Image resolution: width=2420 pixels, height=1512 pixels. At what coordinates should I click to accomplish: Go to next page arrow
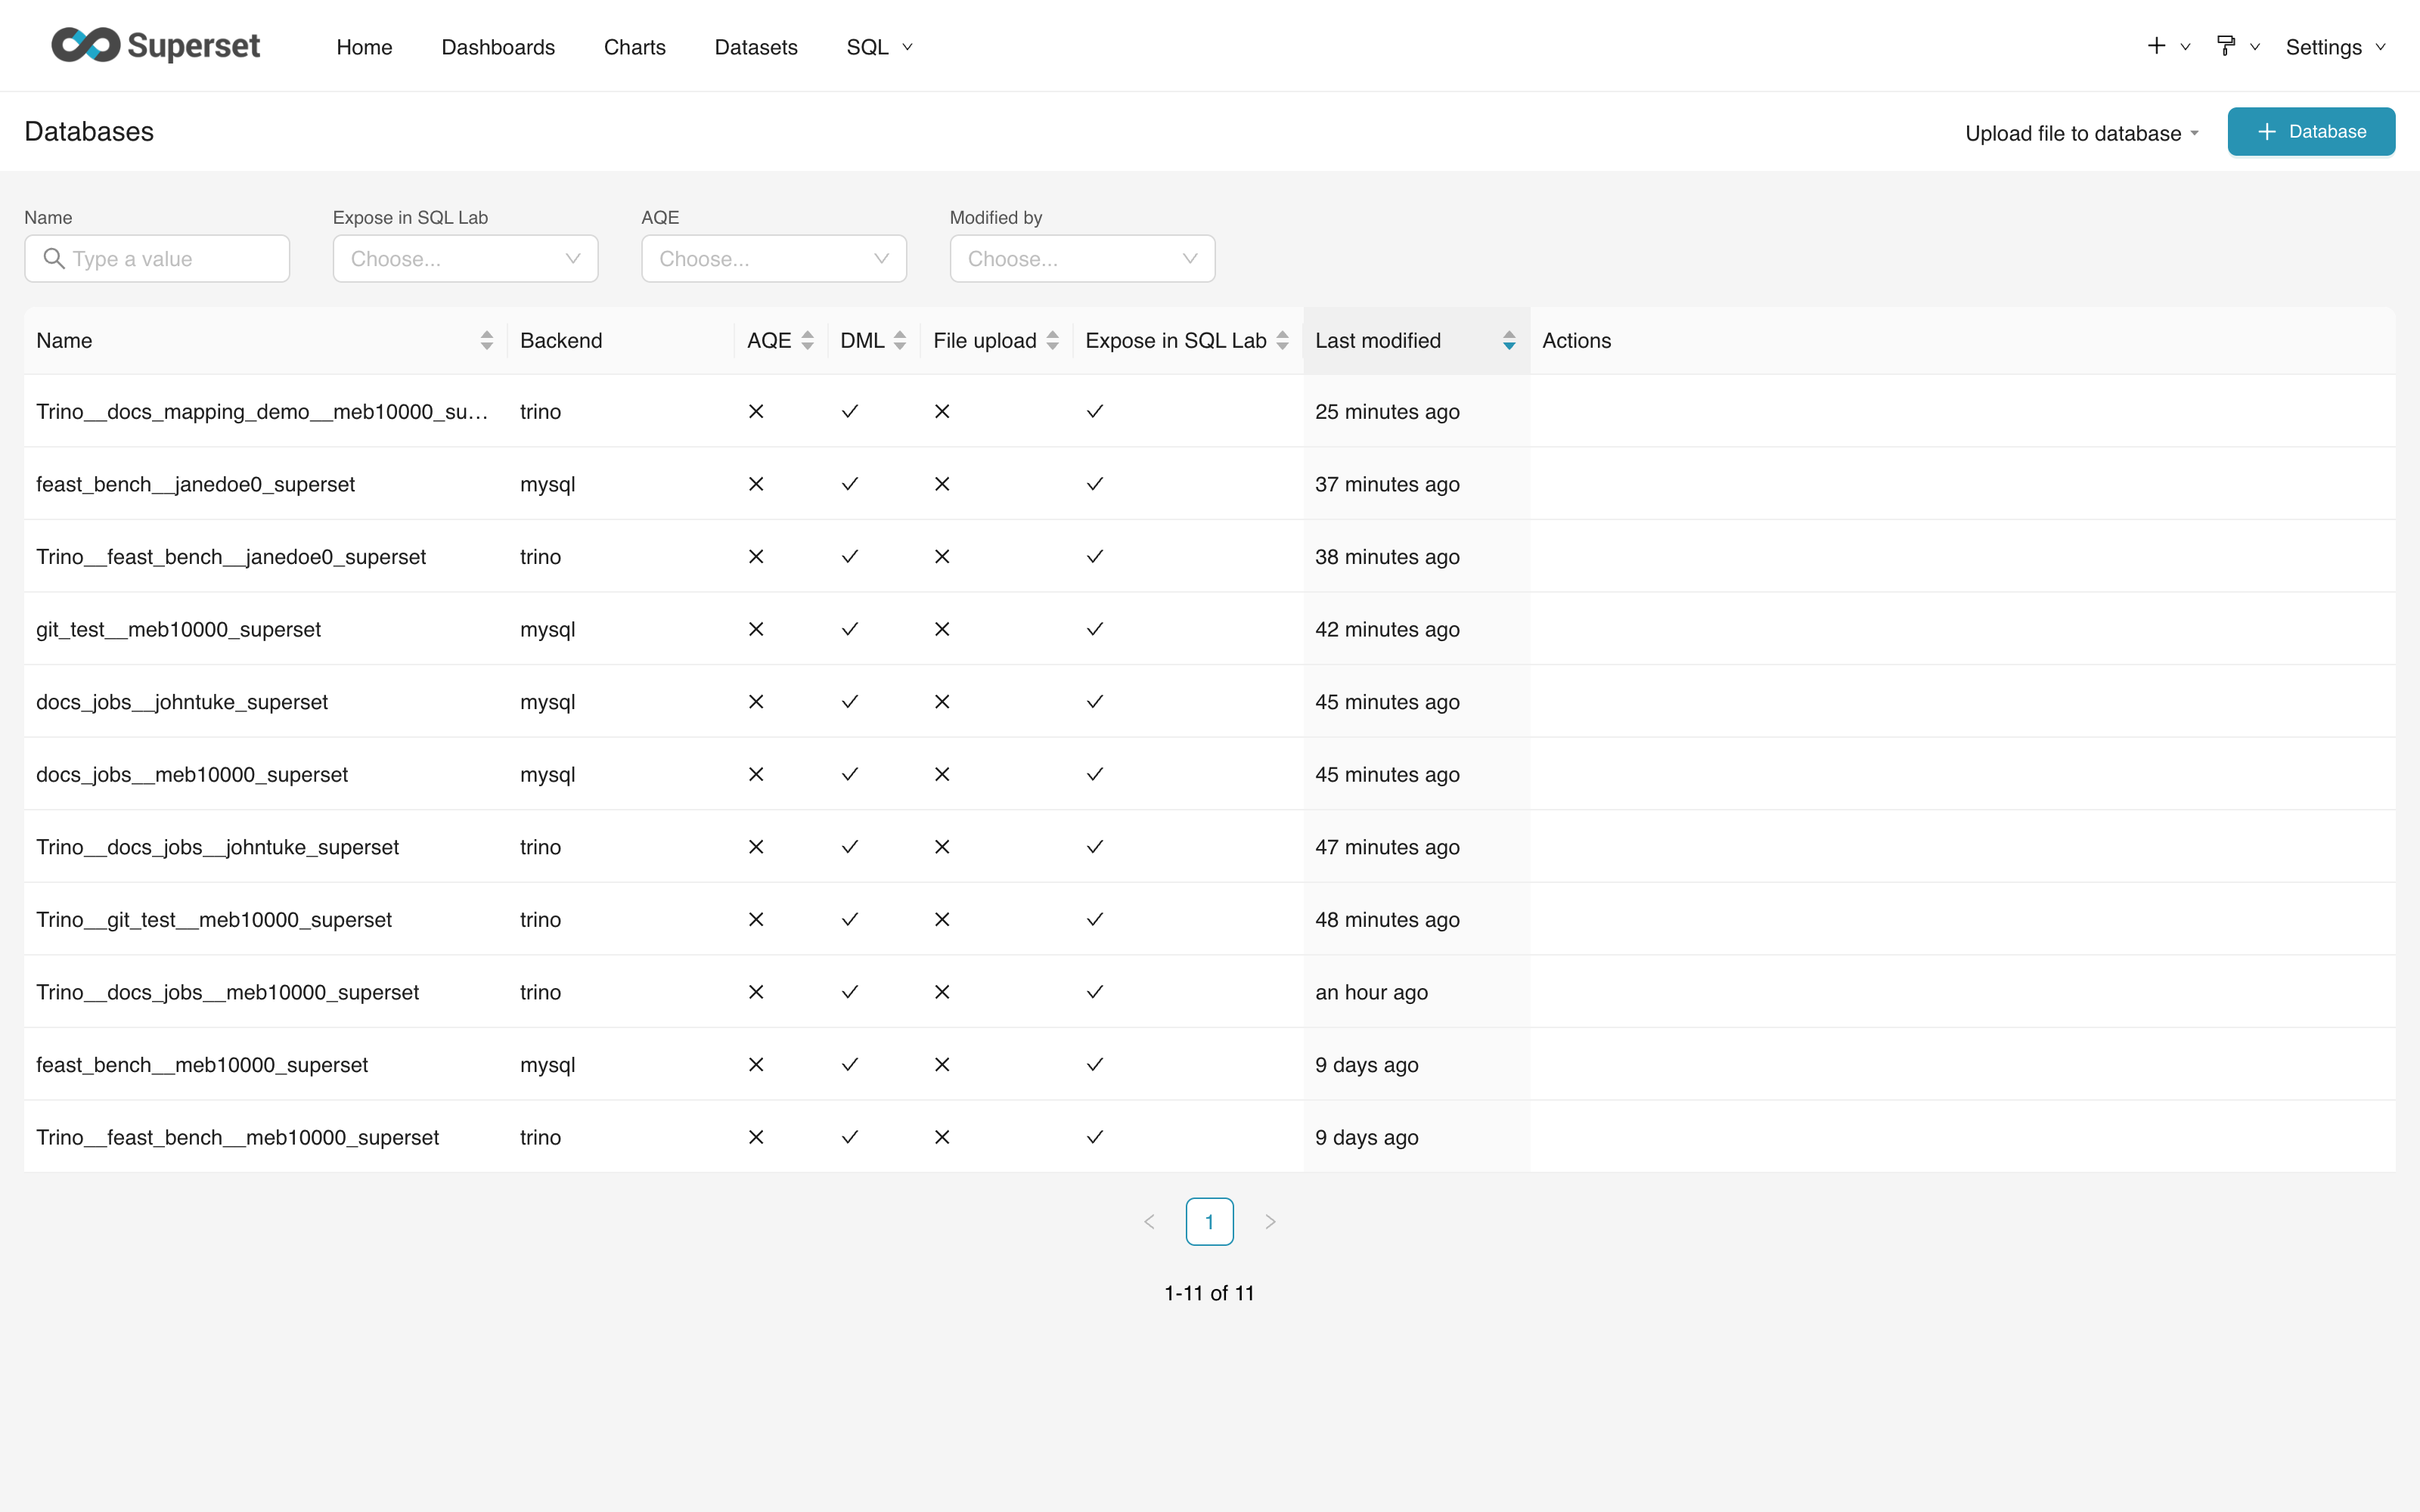1270,1222
